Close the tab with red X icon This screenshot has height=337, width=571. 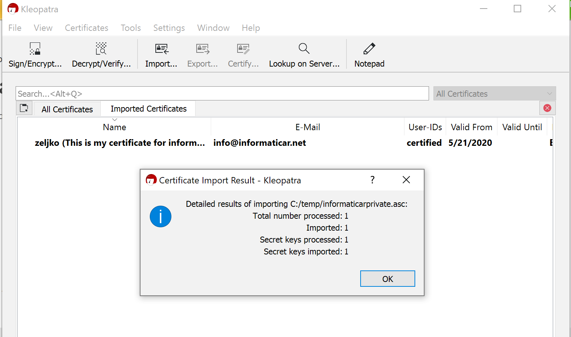point(547,108)
